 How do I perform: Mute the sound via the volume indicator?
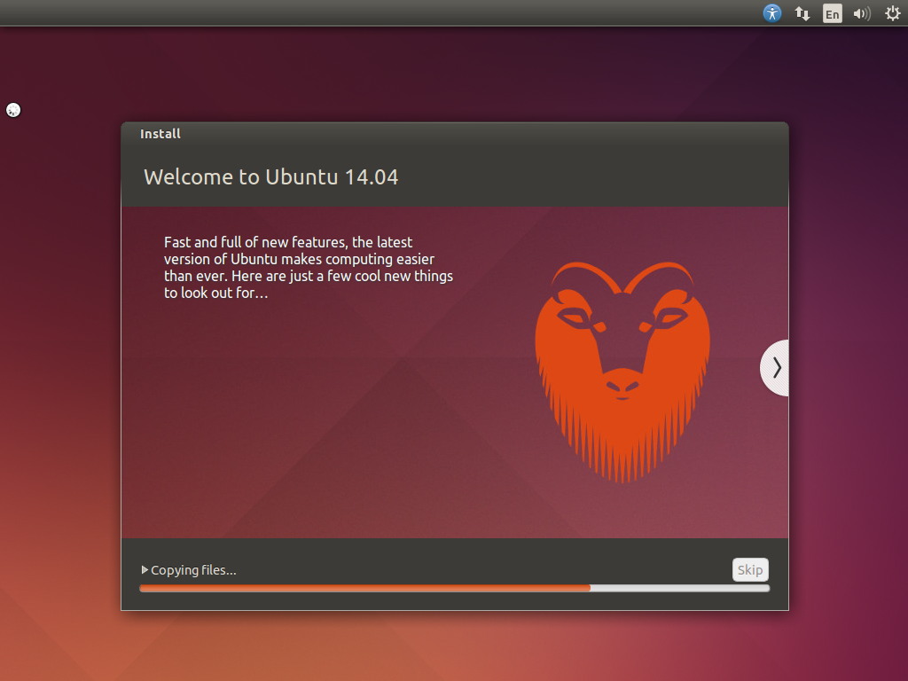[x=861, y=13]
